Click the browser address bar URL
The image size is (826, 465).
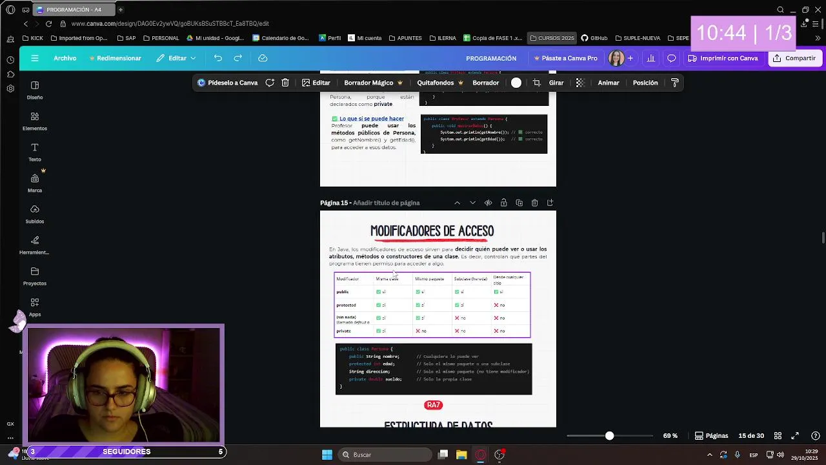(x=170, y=24)
